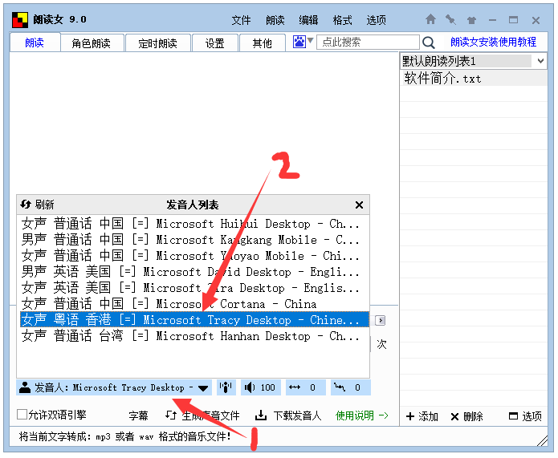Click the pin window icon
This screenshot has height=458, width=558.
[451, 19]
